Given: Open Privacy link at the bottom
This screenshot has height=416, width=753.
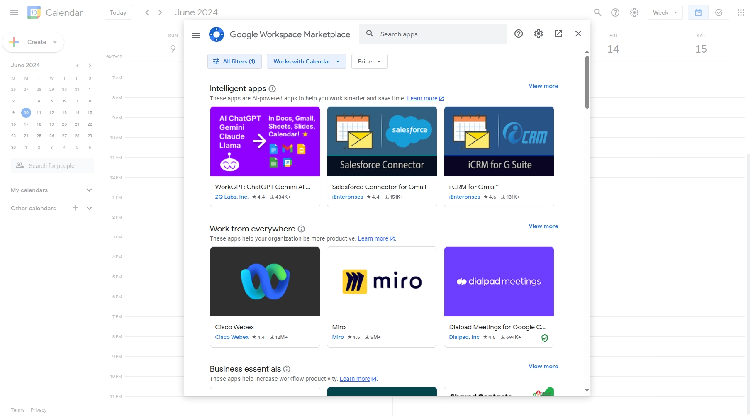Looking at the screenshot, I should coord(39,410).
